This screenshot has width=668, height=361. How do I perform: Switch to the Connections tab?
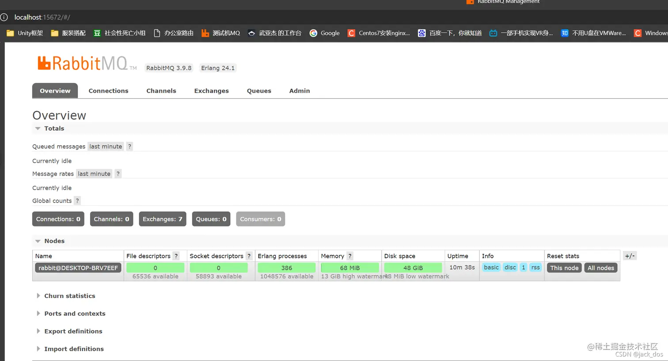coord(108,90)
